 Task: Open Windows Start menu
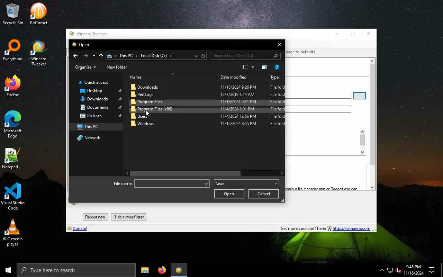(x=8, y=270)
